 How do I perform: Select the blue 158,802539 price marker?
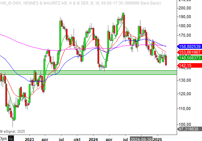pos(190,46)
